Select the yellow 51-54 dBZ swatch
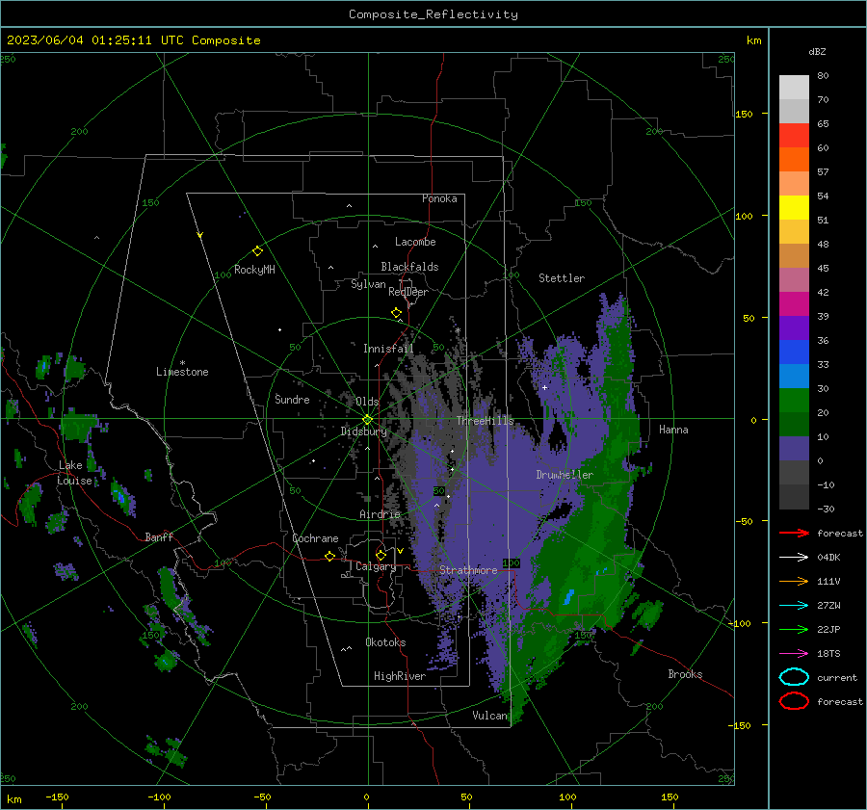 [x=794, y=207]
